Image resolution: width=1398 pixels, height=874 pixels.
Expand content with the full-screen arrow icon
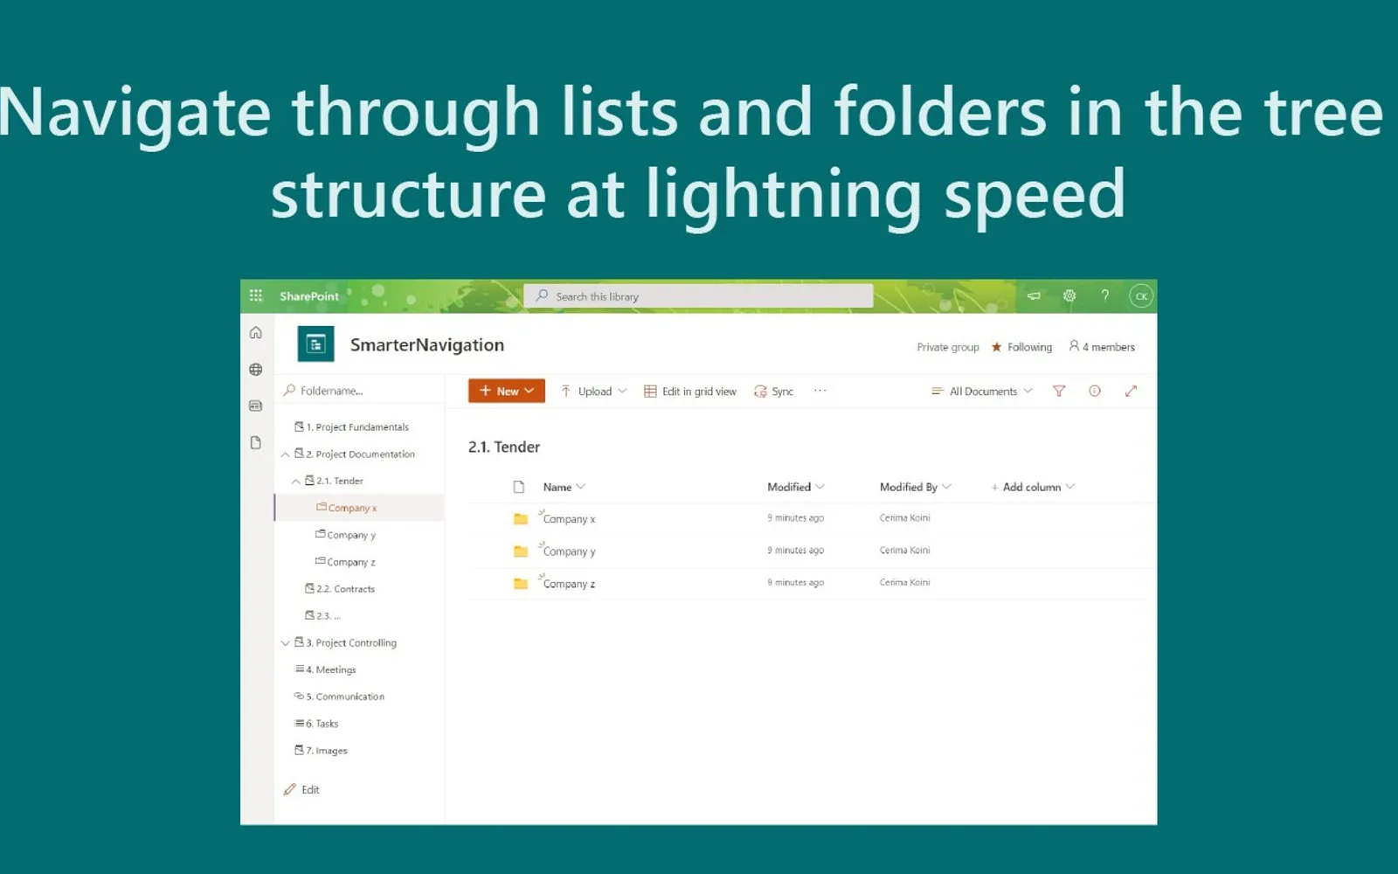1131,392
